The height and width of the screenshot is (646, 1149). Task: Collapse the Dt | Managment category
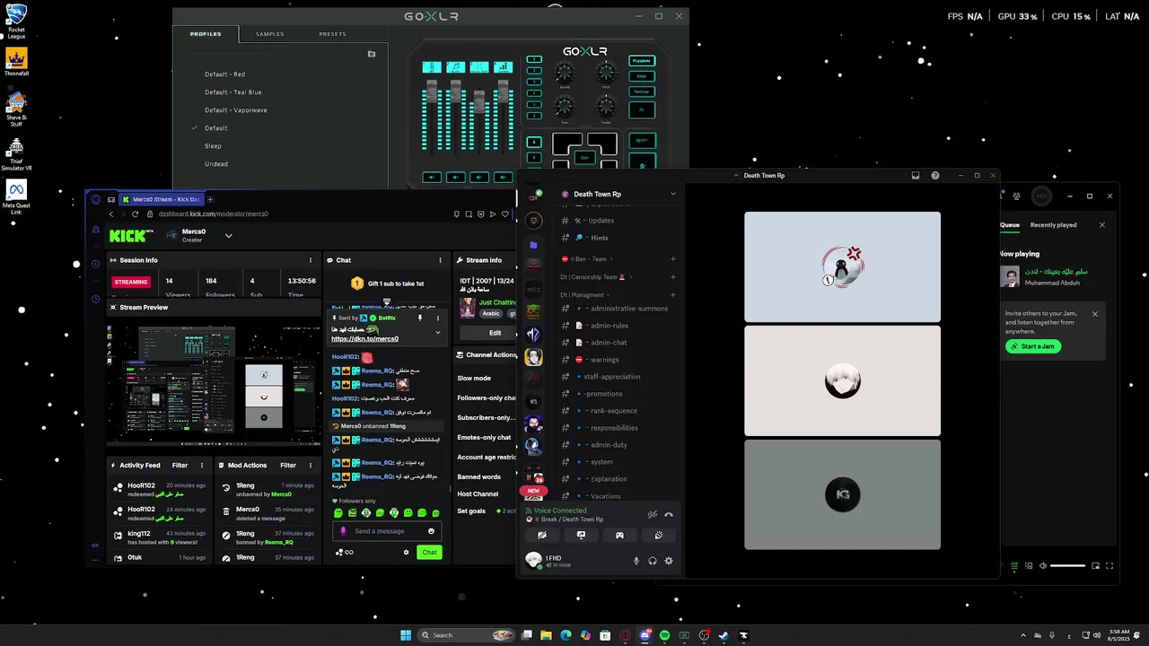pyautogui.click(x=584, y=294)
